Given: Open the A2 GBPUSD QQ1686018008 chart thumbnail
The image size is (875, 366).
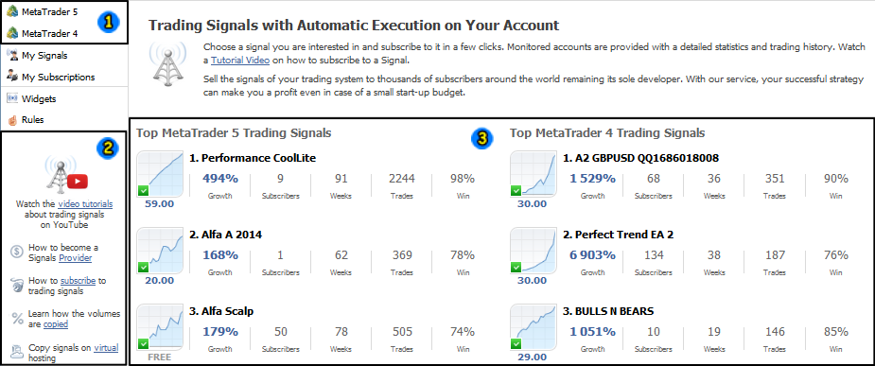Looking at the screenshot, I should [534, 174].
